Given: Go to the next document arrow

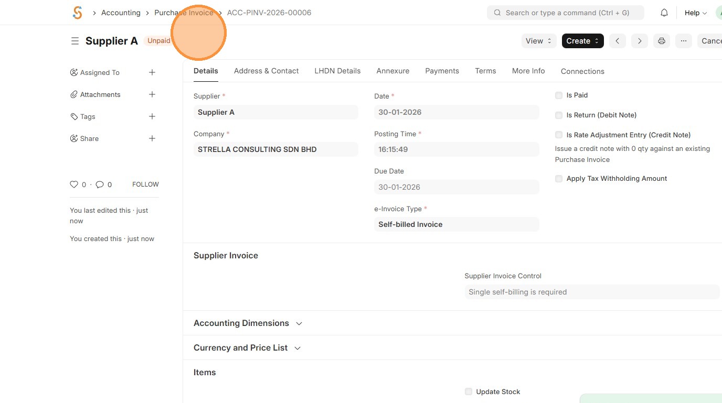Looking at the screenshot, I should (640, 41).
